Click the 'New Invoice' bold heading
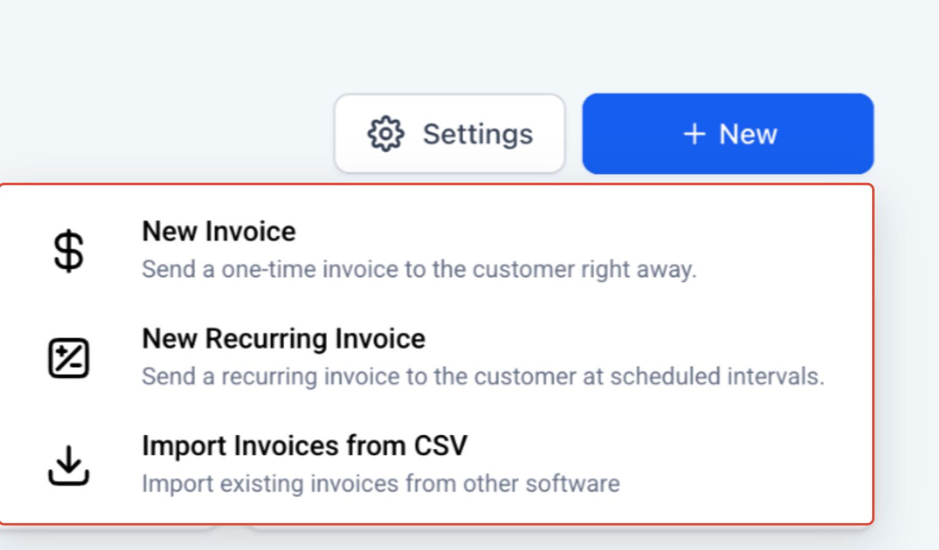Image resolution: width=939 pixels, height=550 pixels. pyautogui.click(x=218, y=232)
